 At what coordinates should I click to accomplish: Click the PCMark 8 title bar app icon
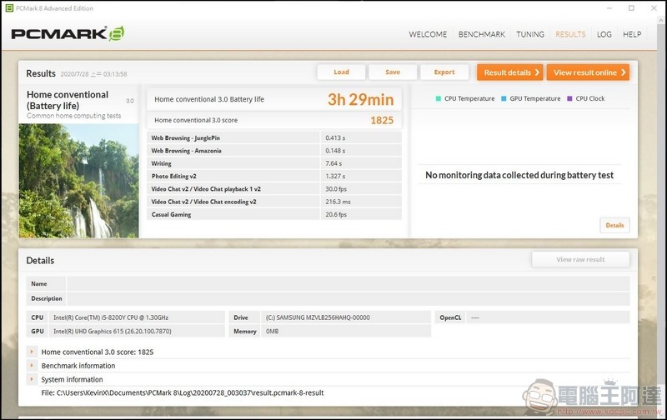[x=8, y=8]
